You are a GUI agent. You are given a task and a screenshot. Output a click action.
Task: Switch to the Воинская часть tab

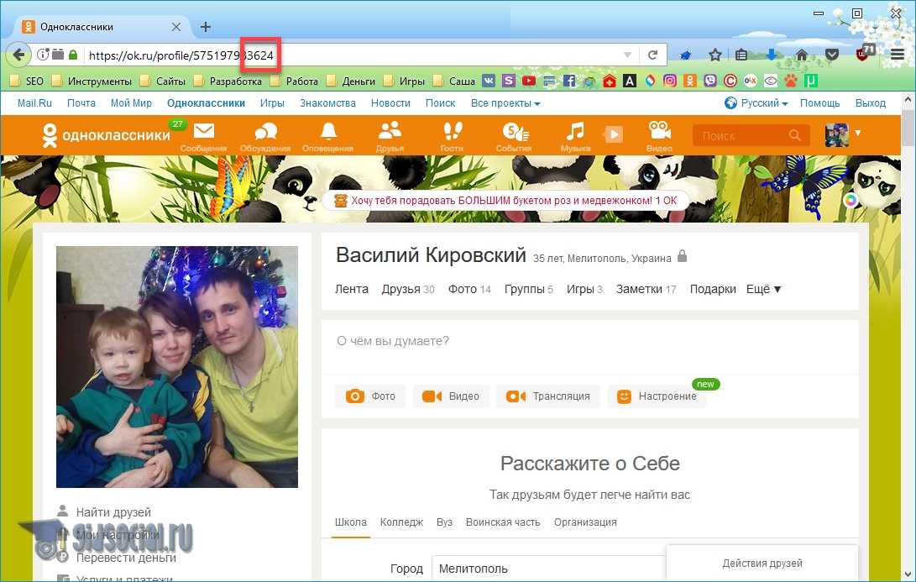click(x=503, y=522)
